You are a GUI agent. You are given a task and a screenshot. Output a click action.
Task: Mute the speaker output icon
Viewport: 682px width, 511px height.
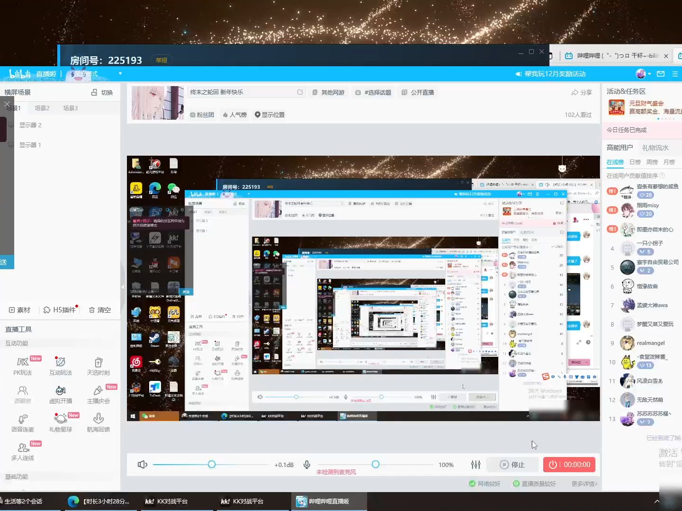click(x=142, y=465)
